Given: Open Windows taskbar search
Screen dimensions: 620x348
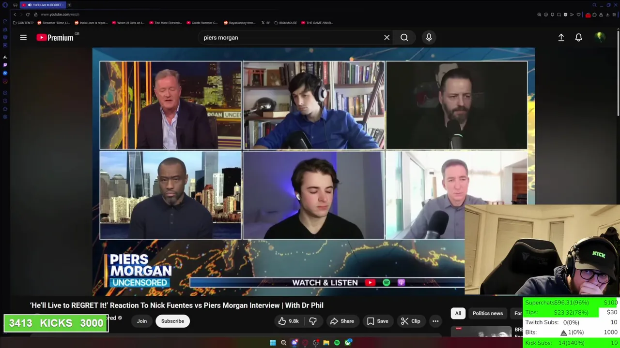Looking at the screenshot, I should coord(283,343).
